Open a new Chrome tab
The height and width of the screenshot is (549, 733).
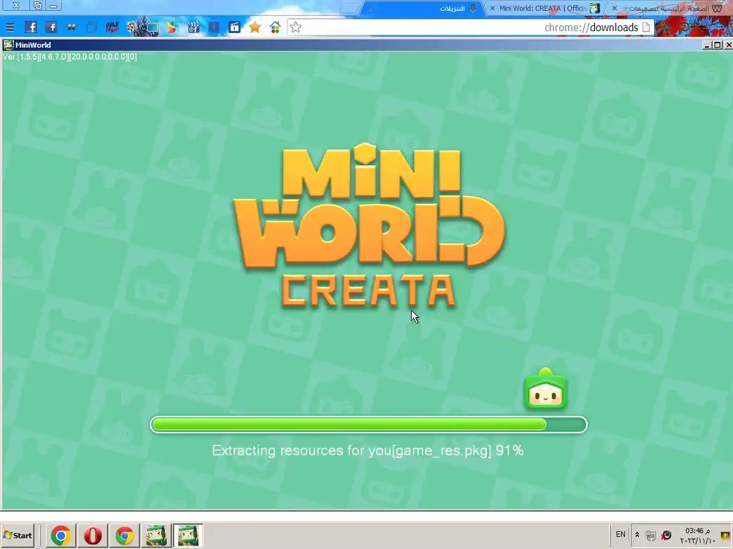pos(349,9)
